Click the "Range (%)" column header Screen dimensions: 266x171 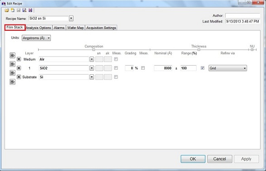[x=189, y=53]
